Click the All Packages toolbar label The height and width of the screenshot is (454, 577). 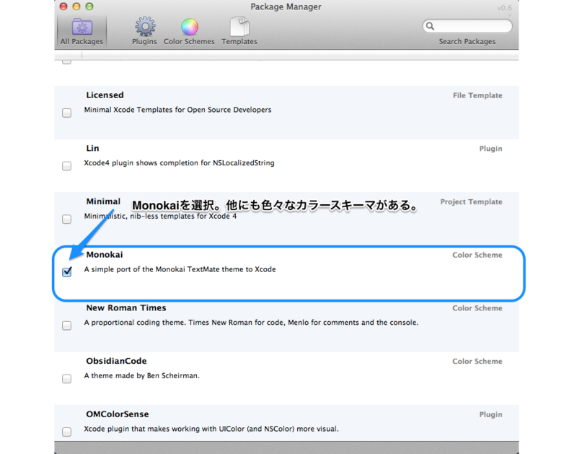click(82, 41)
